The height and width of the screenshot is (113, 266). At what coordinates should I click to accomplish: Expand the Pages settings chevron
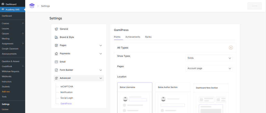pyautogui.click(x=101, y=45)
